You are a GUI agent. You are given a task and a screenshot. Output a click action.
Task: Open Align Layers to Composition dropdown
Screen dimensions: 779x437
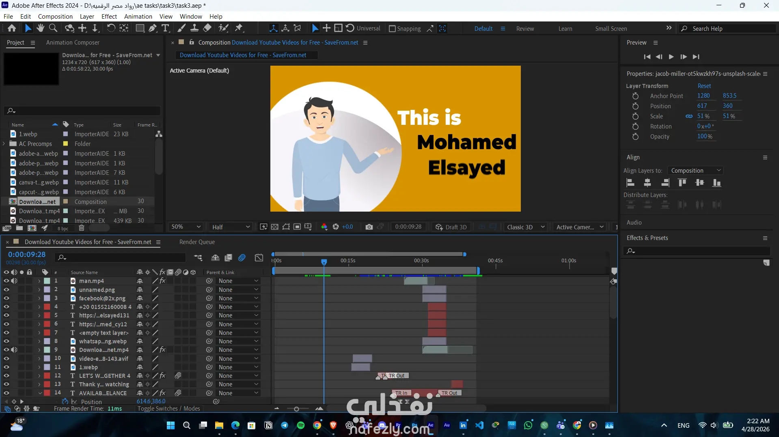695,171
